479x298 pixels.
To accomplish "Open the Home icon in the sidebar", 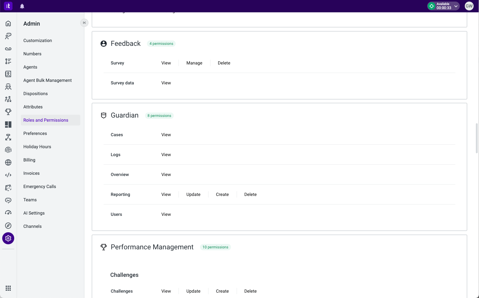I will pyautogui.click(x=8, y=23).
